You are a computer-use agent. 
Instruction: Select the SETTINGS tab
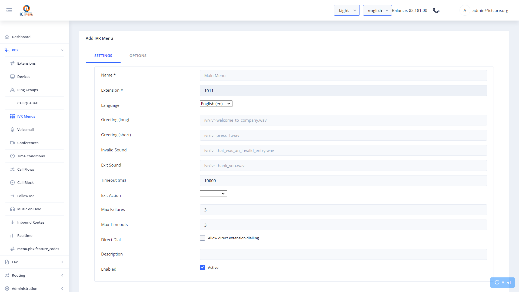pos(103,56)
